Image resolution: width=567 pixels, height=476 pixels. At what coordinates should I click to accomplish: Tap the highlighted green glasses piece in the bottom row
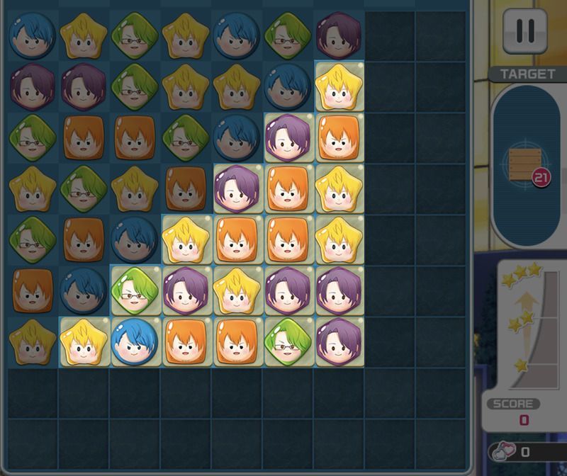pyautogui.click(x=288, y=342)
